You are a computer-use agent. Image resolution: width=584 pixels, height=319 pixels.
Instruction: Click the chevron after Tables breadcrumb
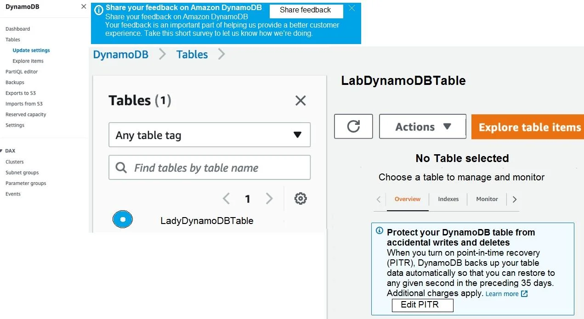221,54
